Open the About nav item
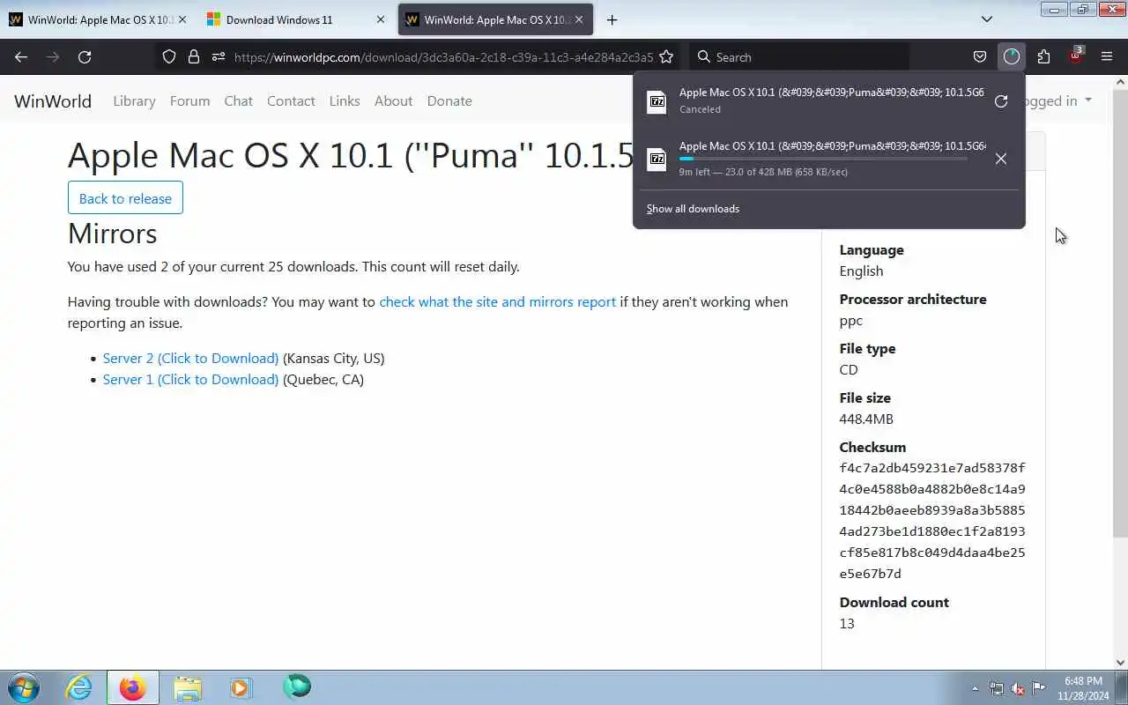1128x705 pixels. pos(393,100)
